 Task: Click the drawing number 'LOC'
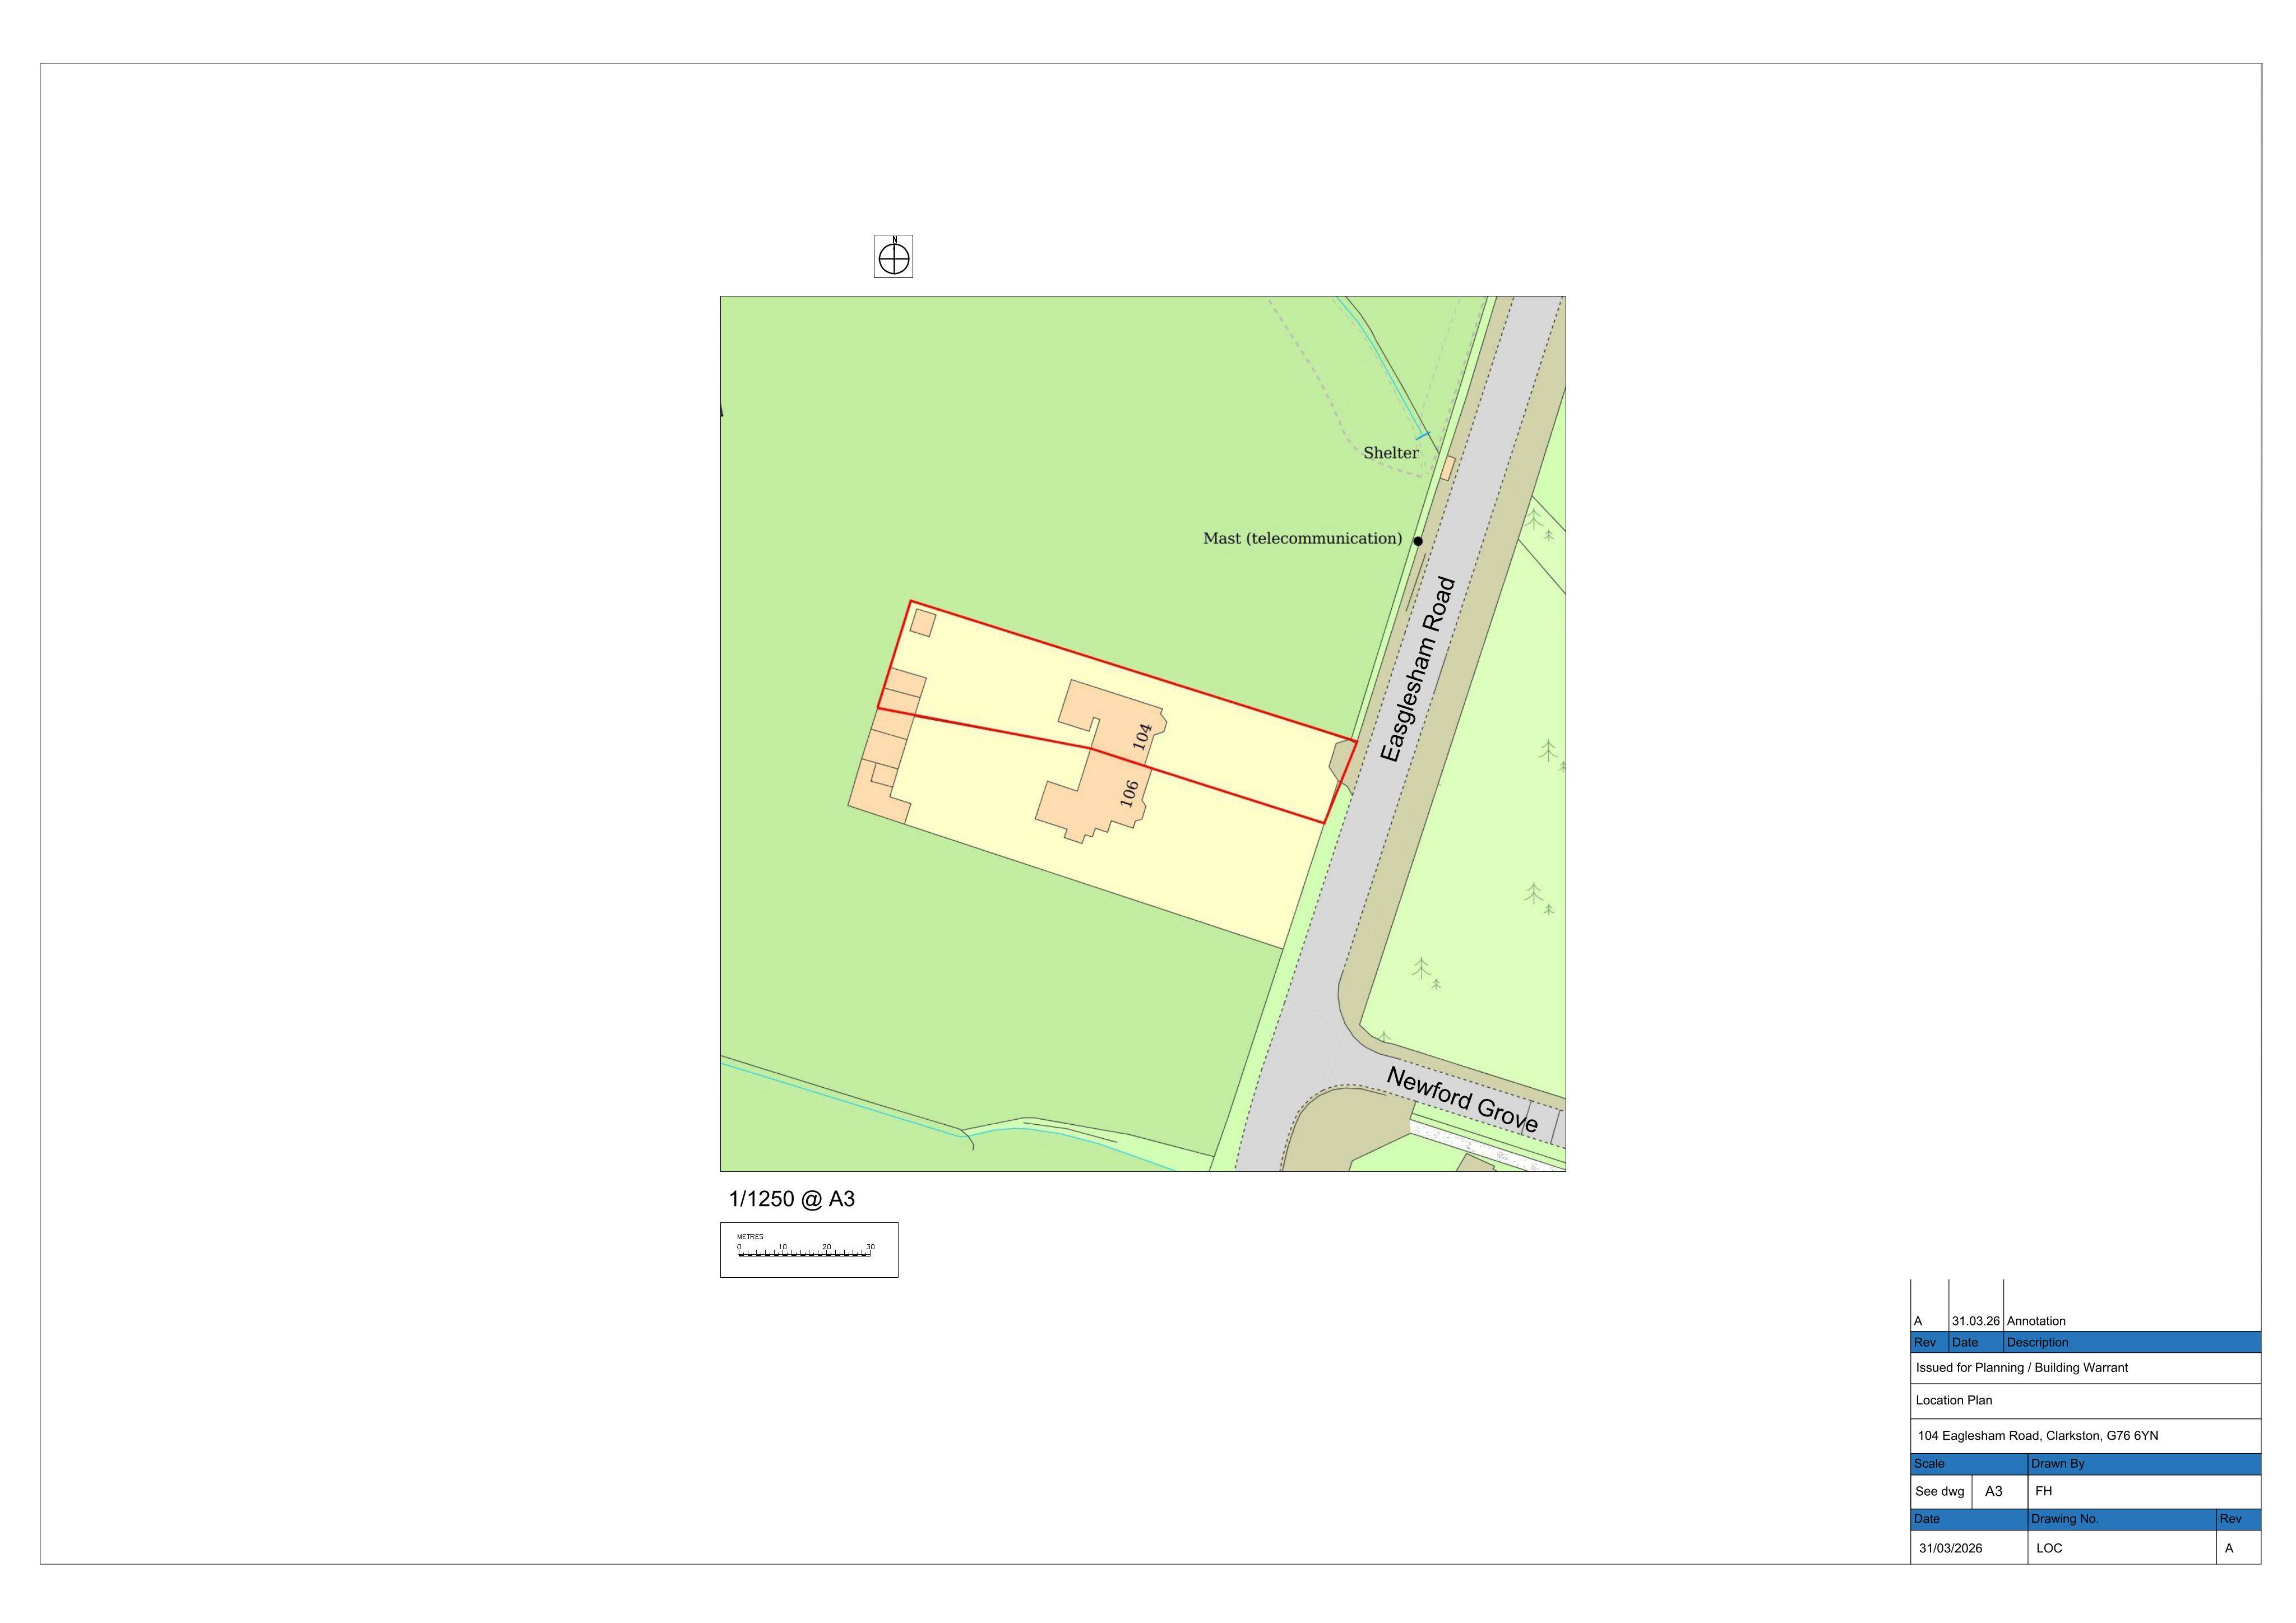click(x=2049, y=1548)
